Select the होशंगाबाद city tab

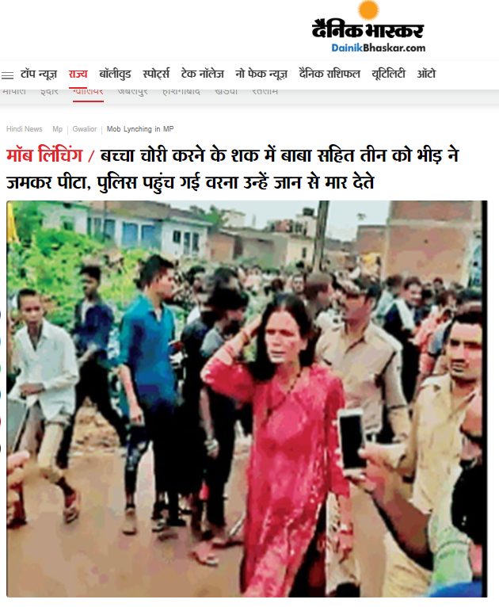181,93
